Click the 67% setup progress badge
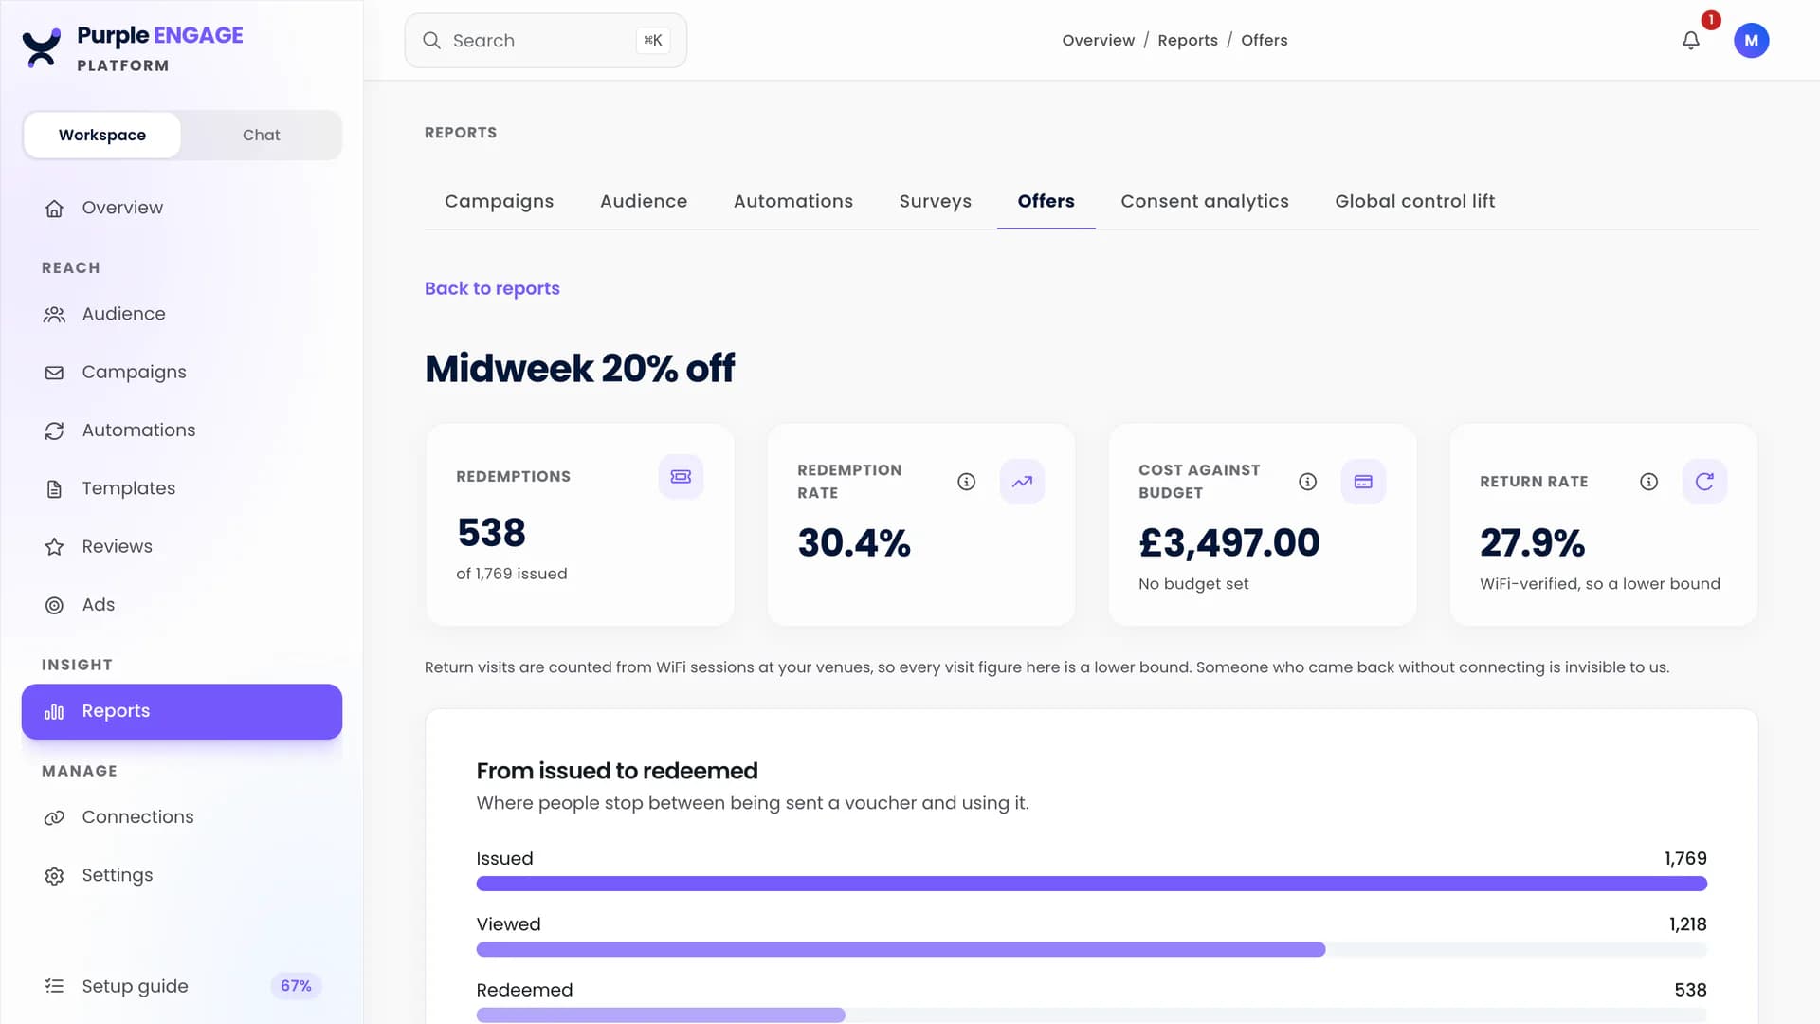The image size is (1820, 1024). point(296,986)
